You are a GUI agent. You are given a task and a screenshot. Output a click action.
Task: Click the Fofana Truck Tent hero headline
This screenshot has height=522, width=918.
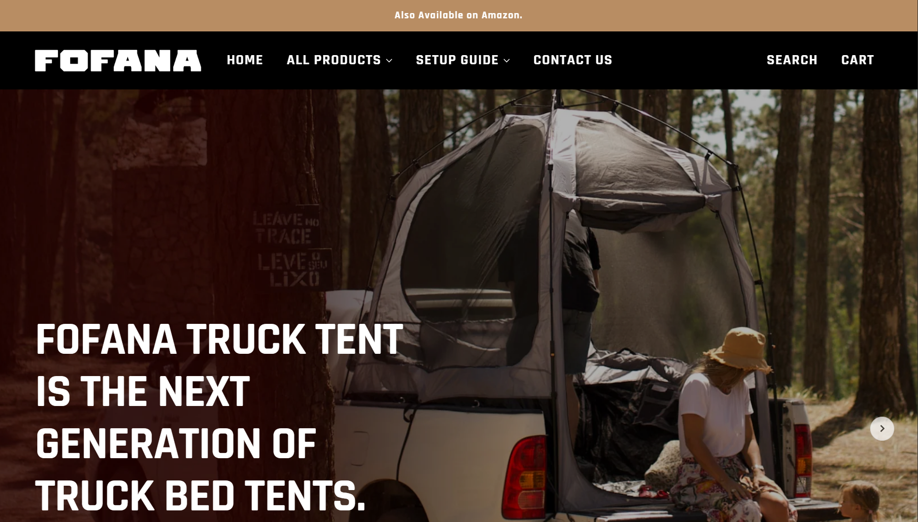(x=219, y=418)
